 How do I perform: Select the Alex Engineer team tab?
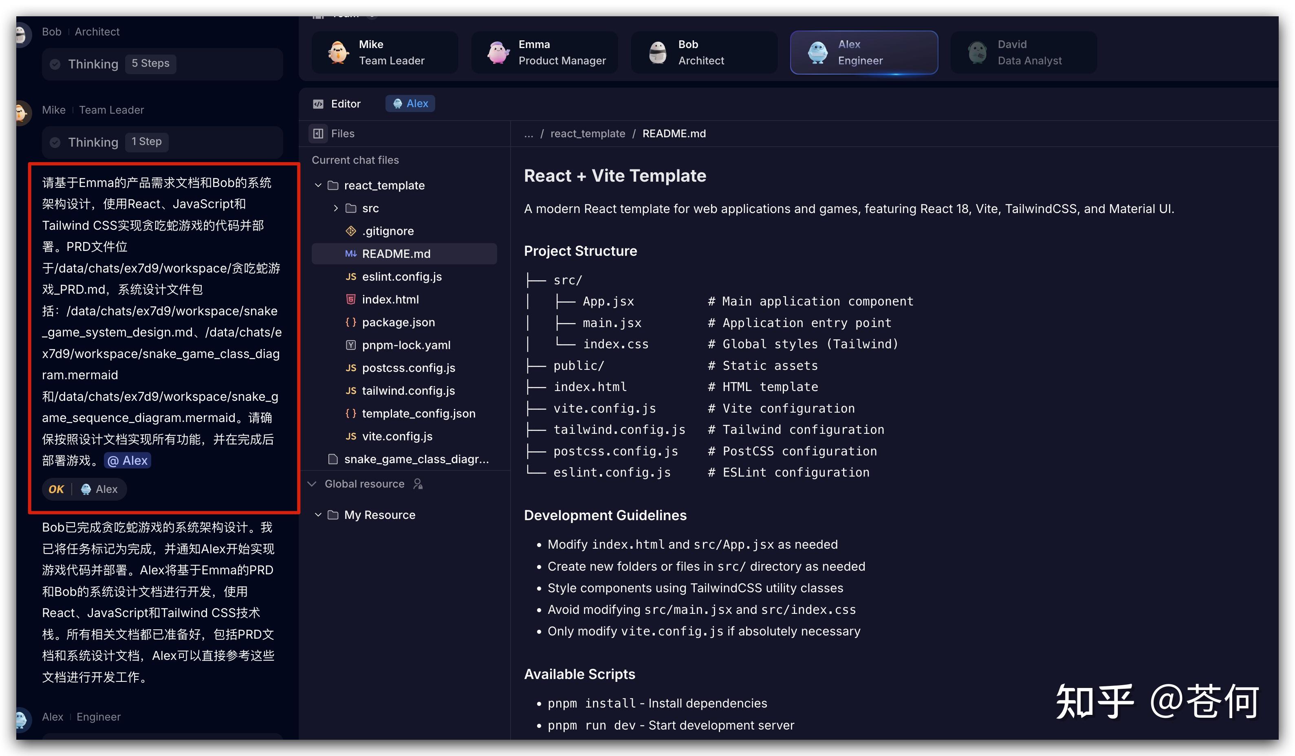click(863, 53)
